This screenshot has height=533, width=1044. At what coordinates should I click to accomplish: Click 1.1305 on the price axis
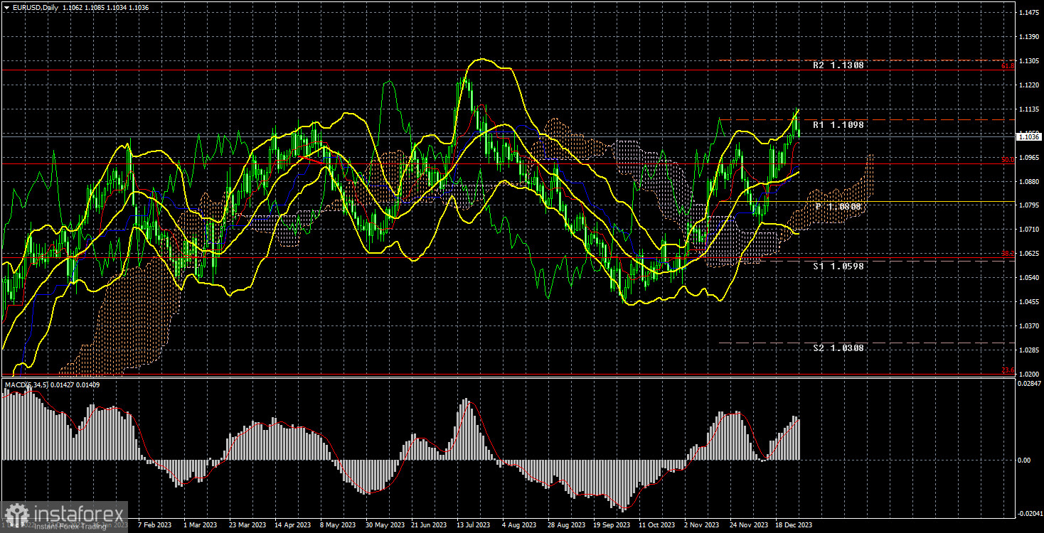[x=1028, y=61]
